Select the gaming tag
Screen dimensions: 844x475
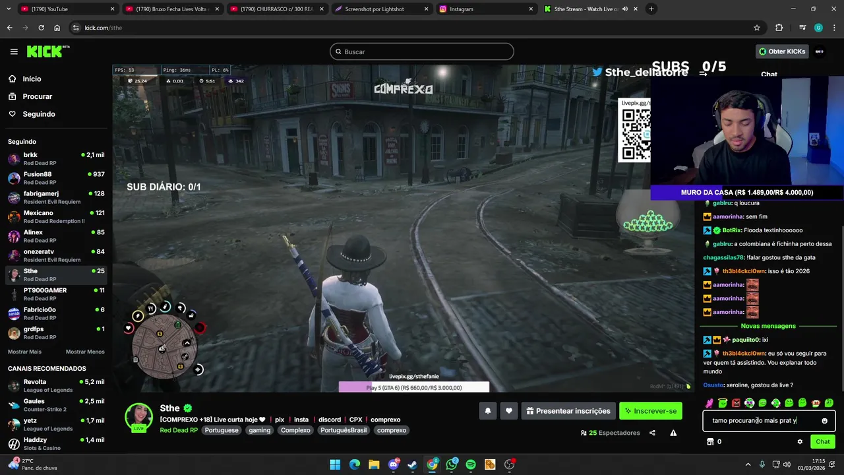click(259, 430)
